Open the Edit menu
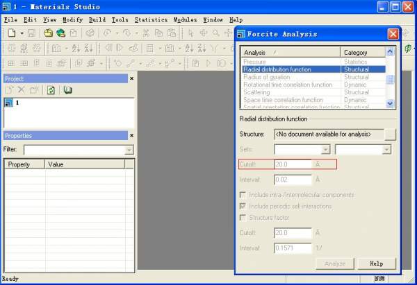Image resolution: width=417 pixels, height=285 pixels. click(x=30, y=20)
